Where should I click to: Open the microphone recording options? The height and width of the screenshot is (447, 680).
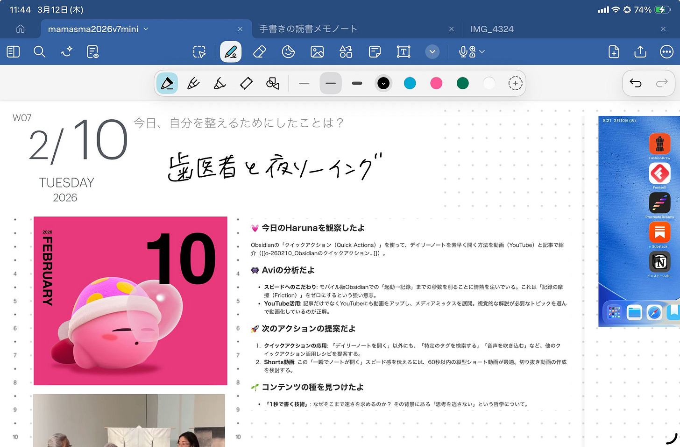472,51
